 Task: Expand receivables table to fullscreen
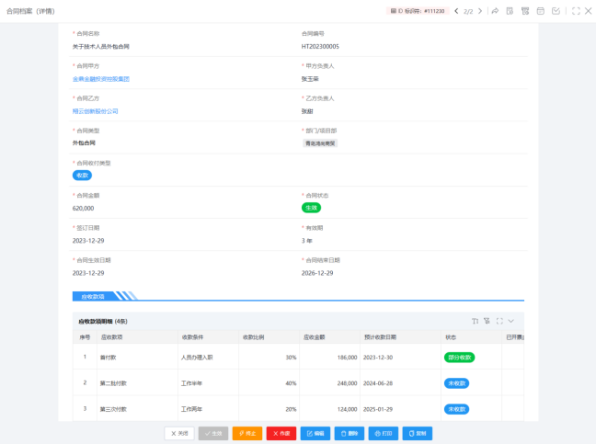[x=499, y=321]
